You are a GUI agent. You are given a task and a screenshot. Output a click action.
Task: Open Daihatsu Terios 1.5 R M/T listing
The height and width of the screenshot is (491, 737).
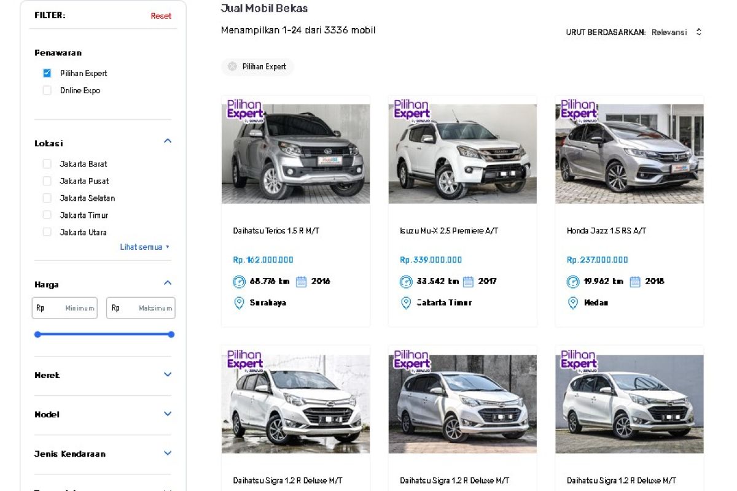click(x=276, y=231)
